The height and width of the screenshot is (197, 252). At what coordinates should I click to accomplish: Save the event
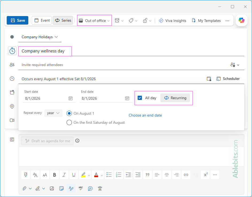coord(18,20)
